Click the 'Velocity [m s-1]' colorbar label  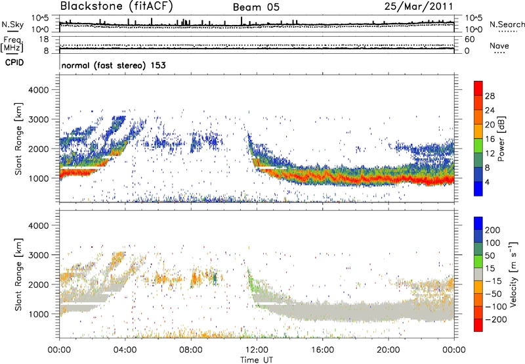pos(513,274)
